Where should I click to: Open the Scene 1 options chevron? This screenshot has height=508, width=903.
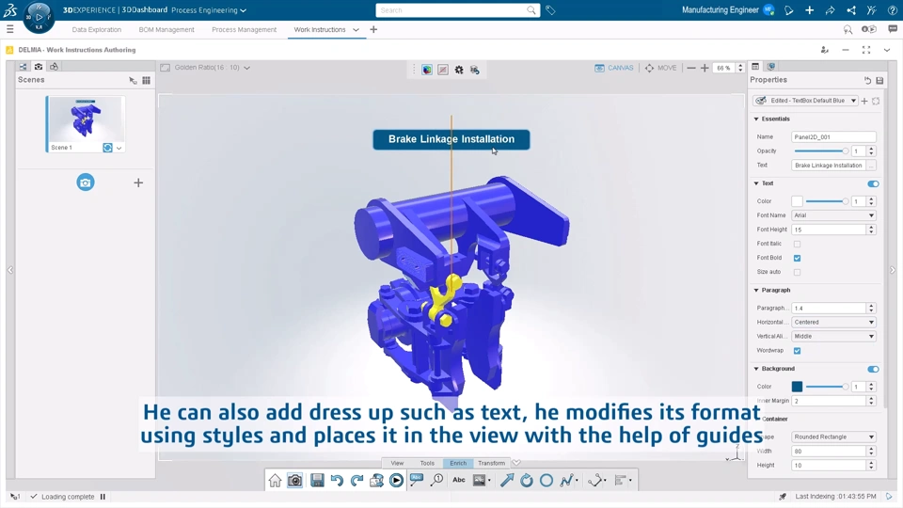click(x=119, y=148)
